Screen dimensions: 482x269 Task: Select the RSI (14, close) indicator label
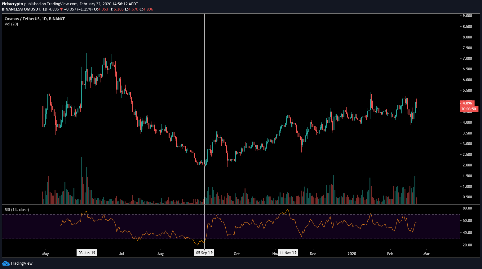coord(17,210)
